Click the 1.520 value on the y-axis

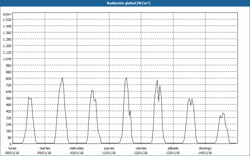tap(7, 19)
